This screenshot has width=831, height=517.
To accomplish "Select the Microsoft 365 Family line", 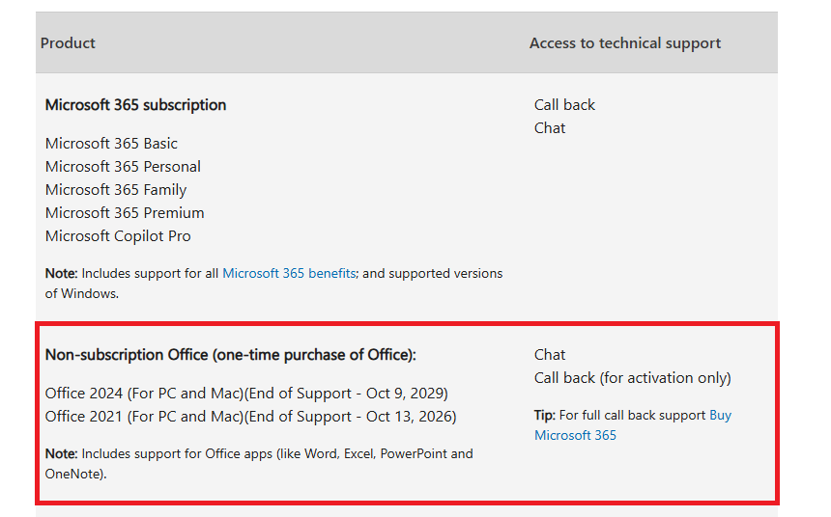I will [116, 189].
